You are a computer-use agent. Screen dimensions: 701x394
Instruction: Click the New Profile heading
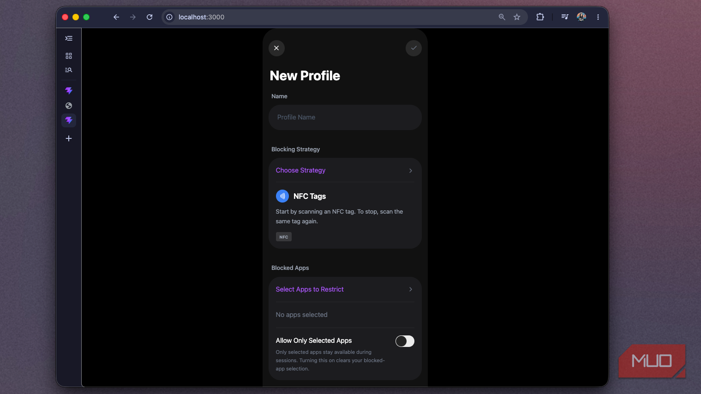click(305, 76)
